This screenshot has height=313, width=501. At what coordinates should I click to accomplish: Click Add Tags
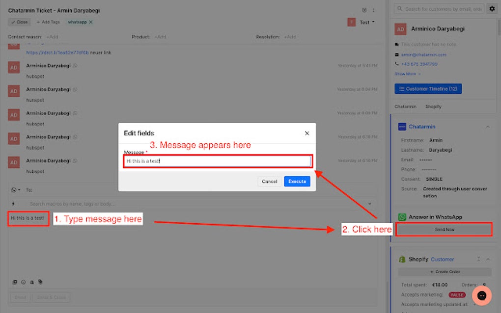(48, 22)
